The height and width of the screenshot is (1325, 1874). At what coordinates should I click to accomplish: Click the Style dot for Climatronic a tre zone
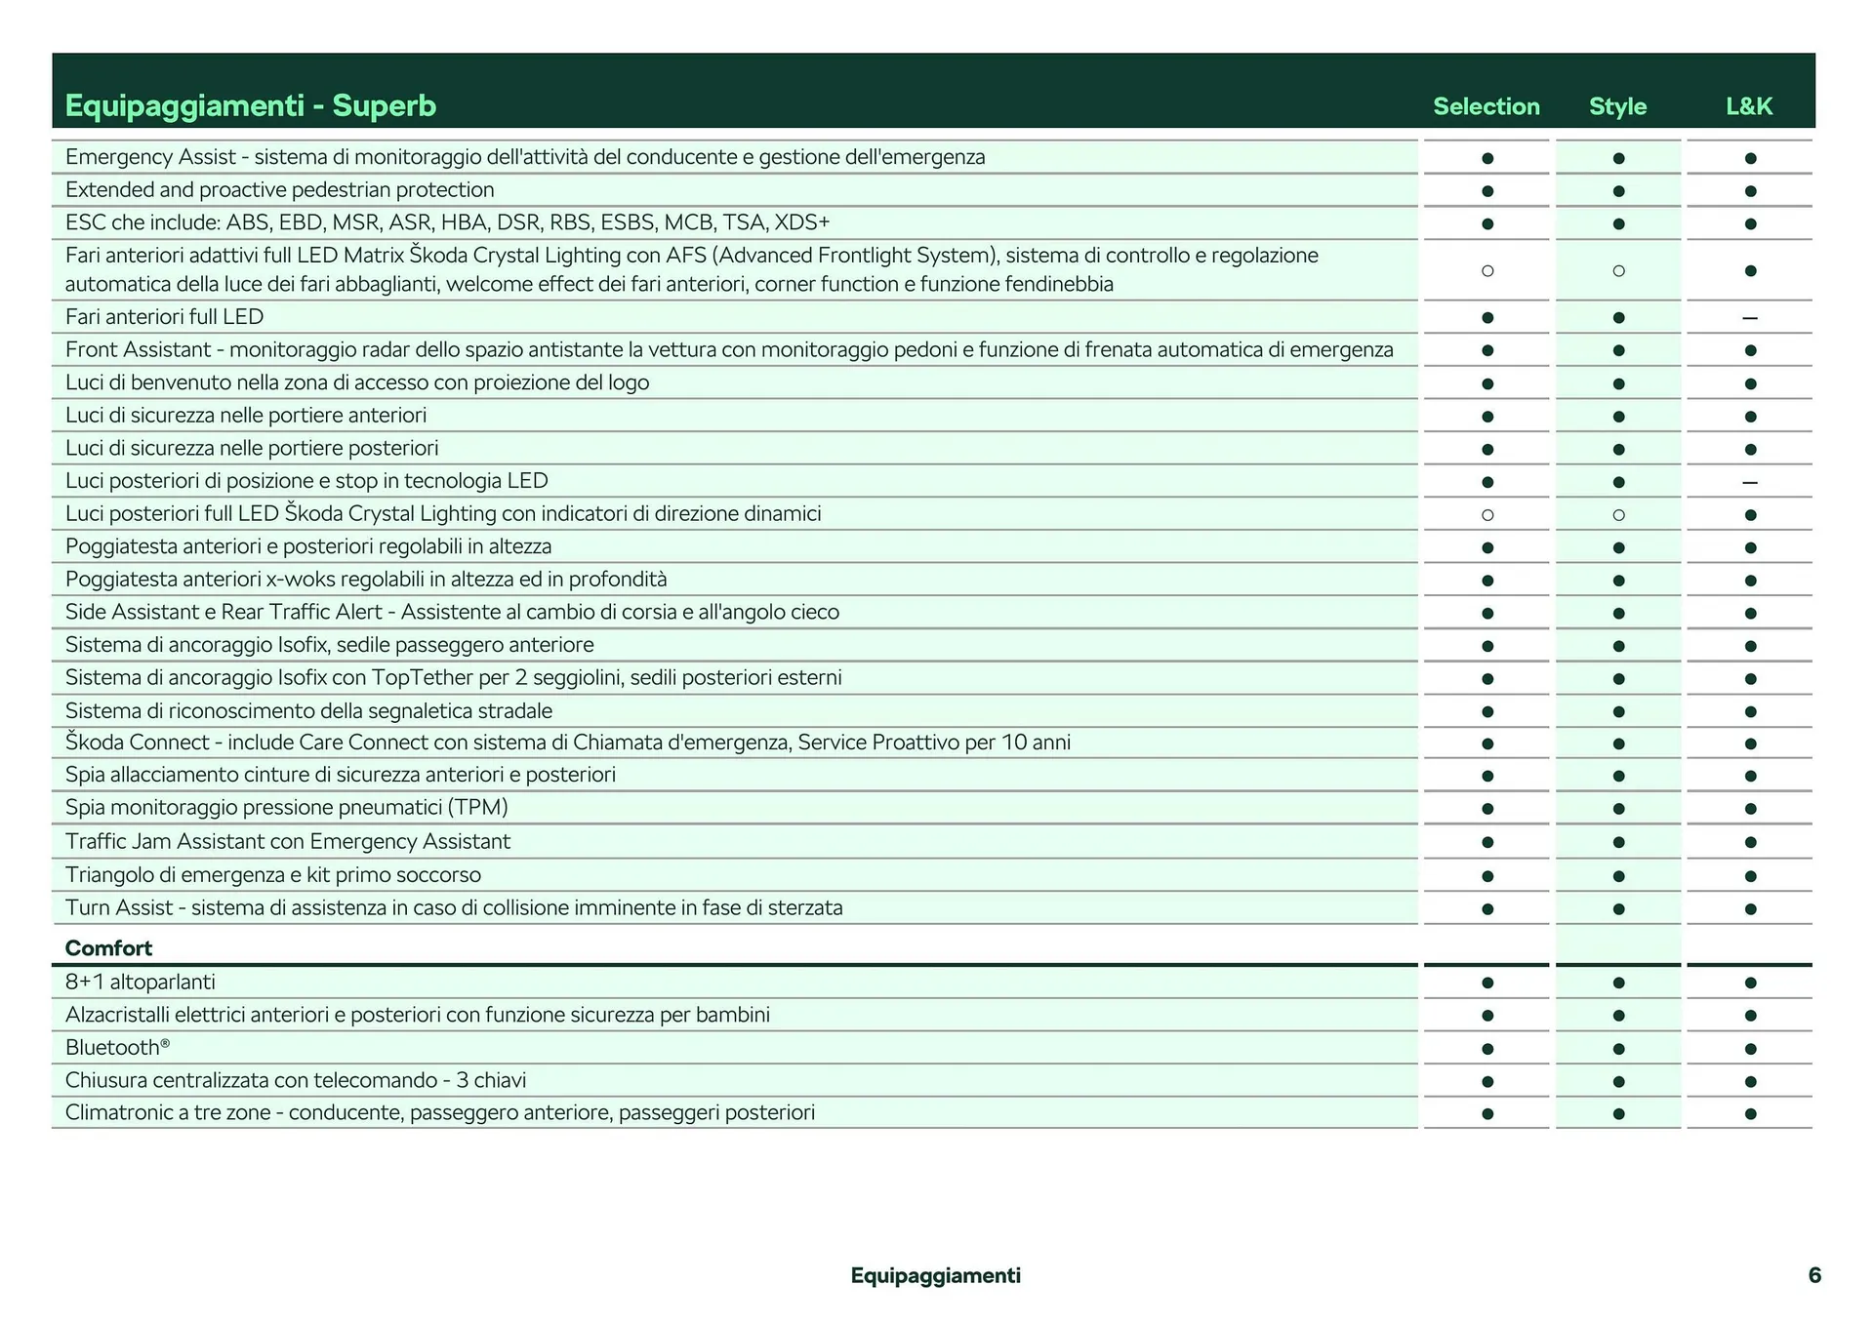click(x=1617, y=1112)
